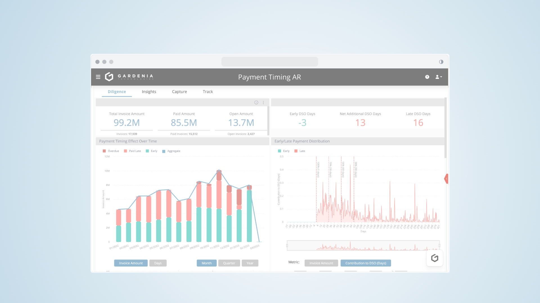Click the 99.2M total invoice value

[127, 123]
